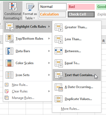Choose Top/Bottom Rules from the menu
106x115 pixels.
click(x=28, y=39)
